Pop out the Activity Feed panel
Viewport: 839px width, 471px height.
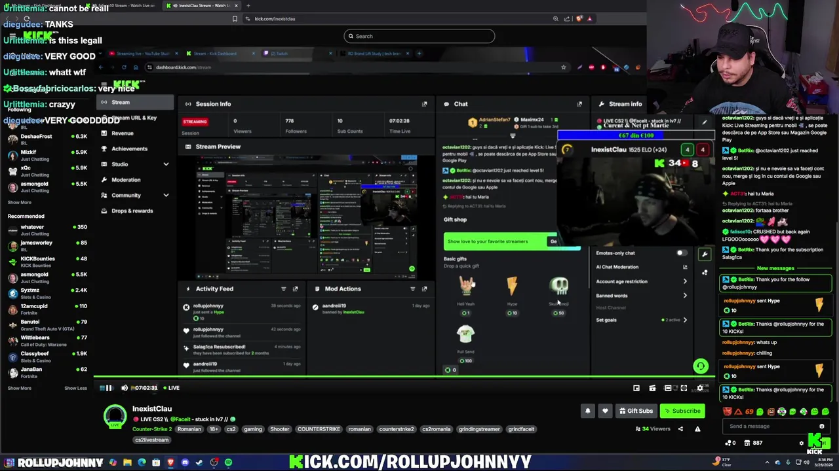pyautogui.click(x=295, y=288)
